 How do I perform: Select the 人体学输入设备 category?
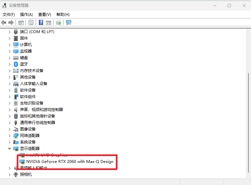coord(34,84)
